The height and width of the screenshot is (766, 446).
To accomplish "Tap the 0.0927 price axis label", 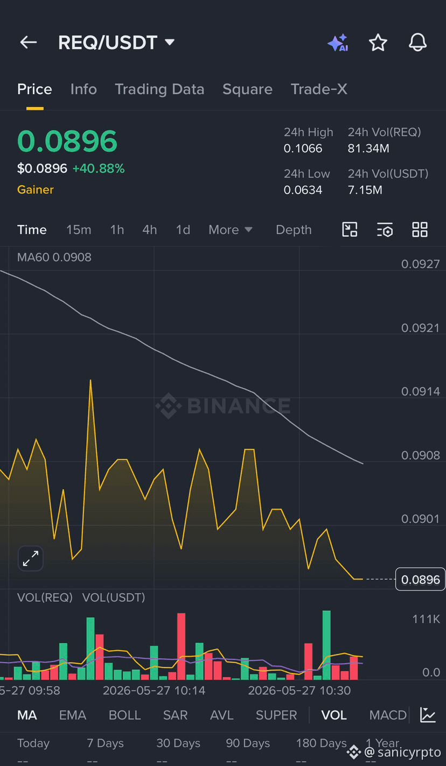I will tap(421, 264).
